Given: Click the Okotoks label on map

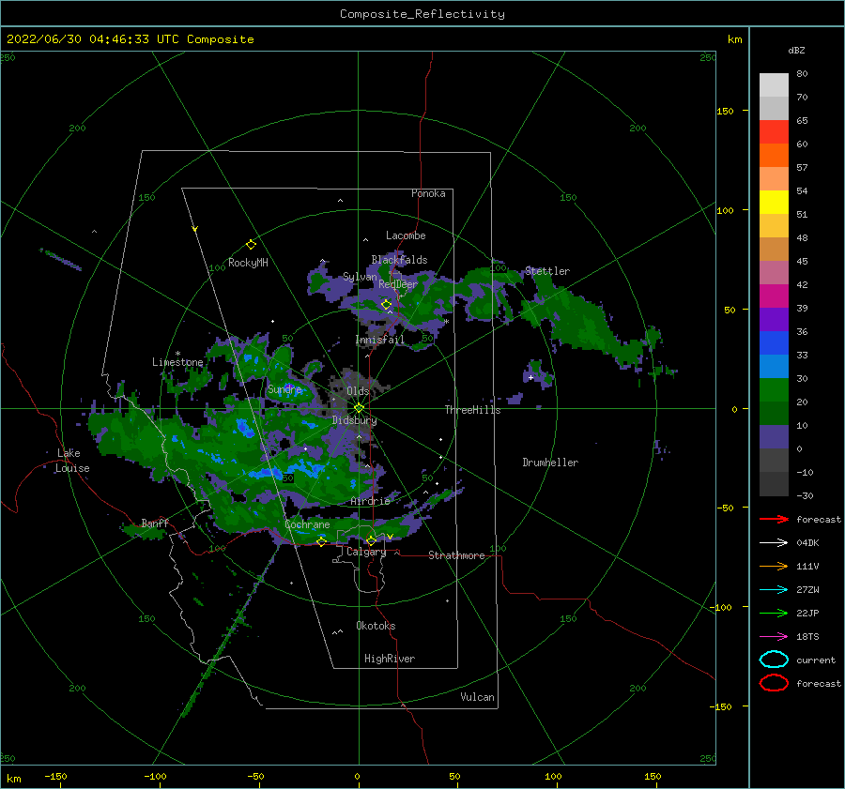Looking at the screenshot, I should [x=376, y=626].
